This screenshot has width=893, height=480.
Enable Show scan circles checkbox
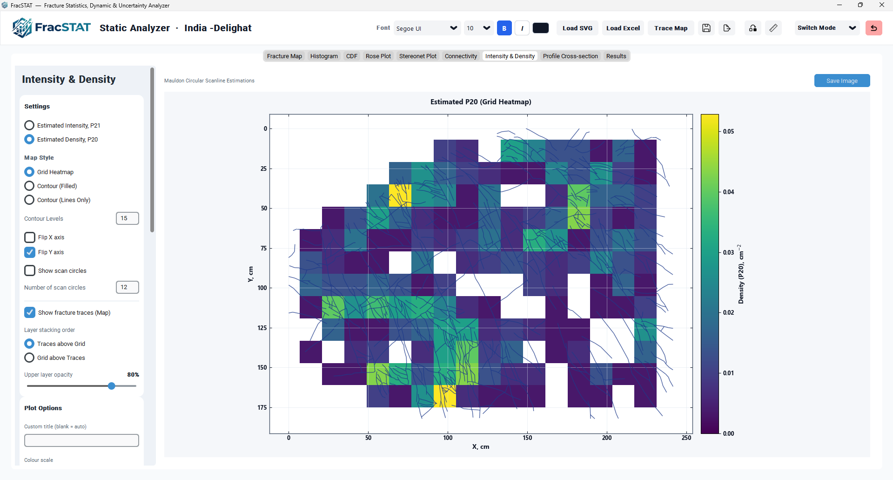pyautogui.click(x=30, y=270)
